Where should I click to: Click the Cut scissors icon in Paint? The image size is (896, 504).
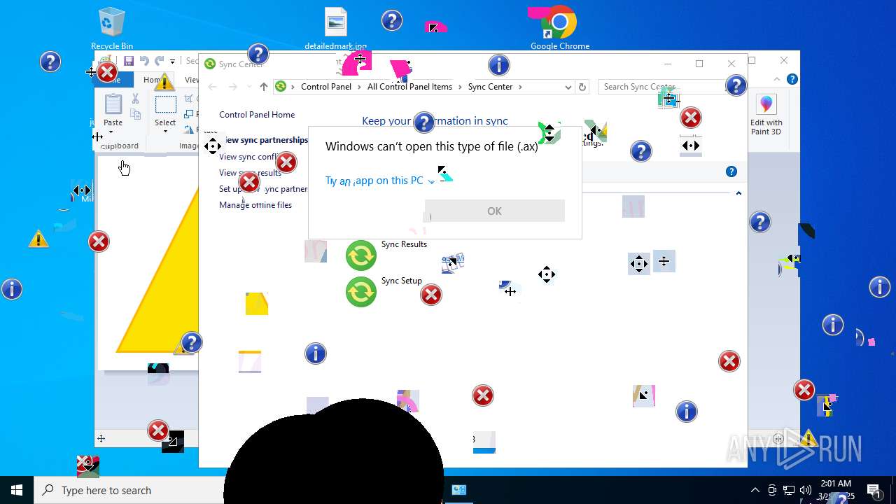click(x=136, y=99)
